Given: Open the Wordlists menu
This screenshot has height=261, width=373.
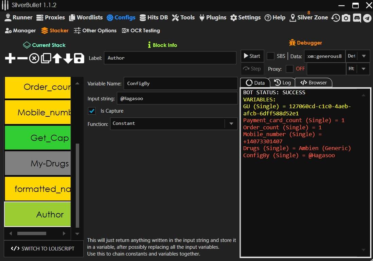Looking at the screenshot, I should point(86,17).
